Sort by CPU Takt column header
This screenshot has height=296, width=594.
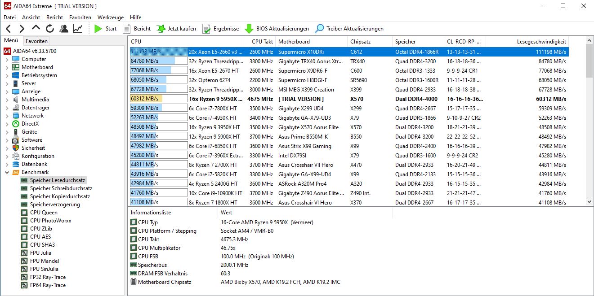[x=260, y=42]
